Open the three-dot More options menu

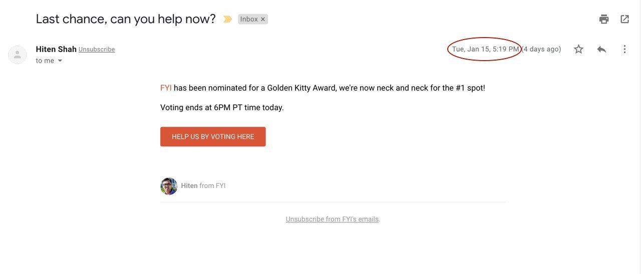[624, 49]
